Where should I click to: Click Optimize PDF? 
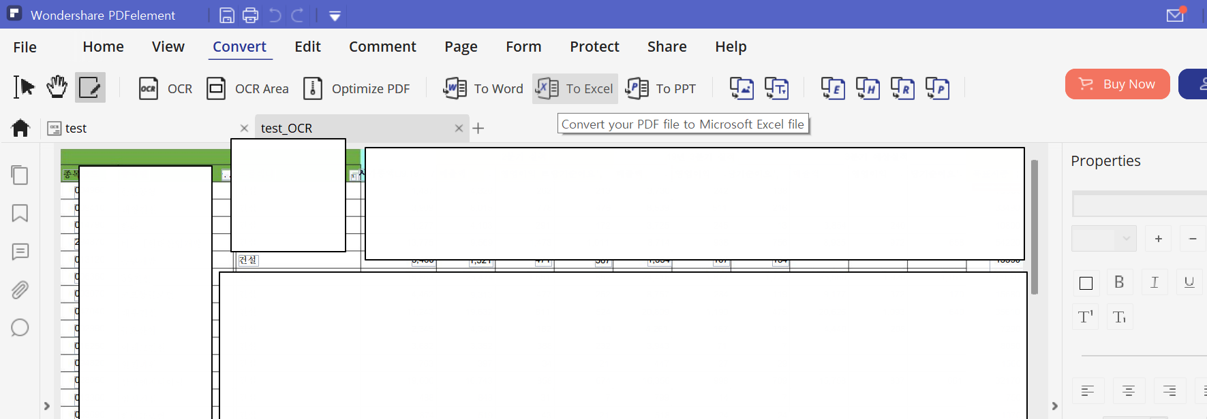coord(356,88)
